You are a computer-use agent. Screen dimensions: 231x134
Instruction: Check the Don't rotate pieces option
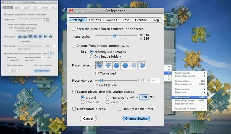pyautogui.click(x=74, y=109)
